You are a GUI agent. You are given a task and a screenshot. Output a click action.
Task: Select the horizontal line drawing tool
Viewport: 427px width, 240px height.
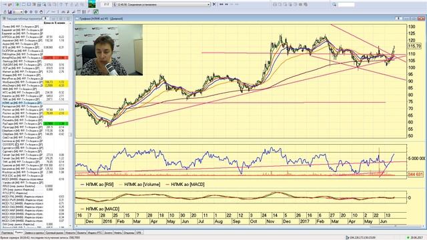click(53, 12)
